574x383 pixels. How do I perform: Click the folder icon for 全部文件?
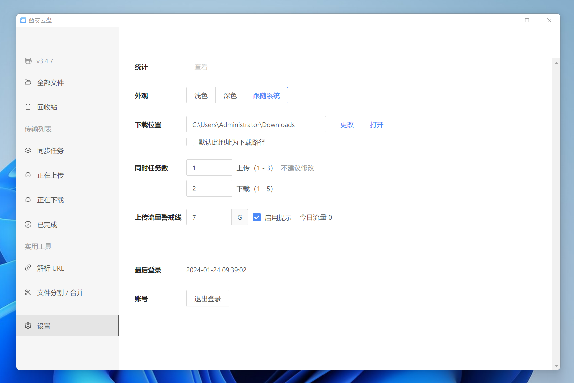click(28, 82)
